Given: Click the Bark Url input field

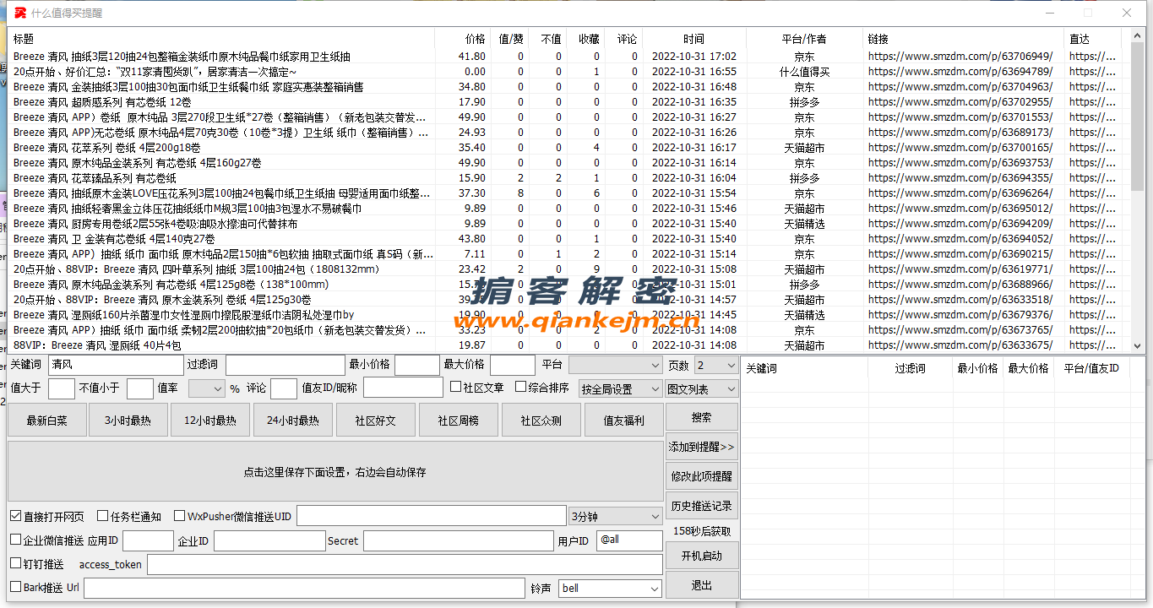Looking at the screenshot, I should coord(304,588).
